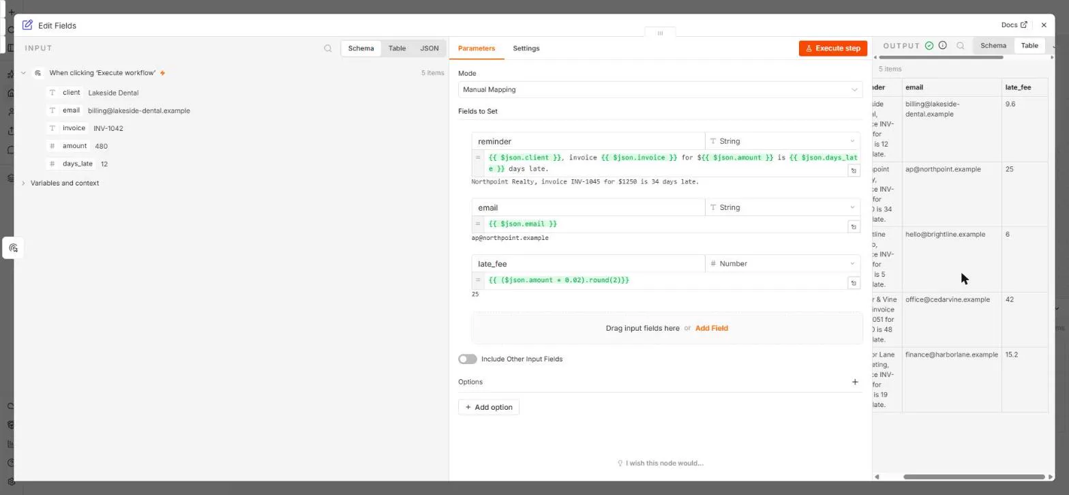Image resolution: width=1069 pixels, height=495 pixels.
Task: Click the Add Field link
Action: [711, 328]
